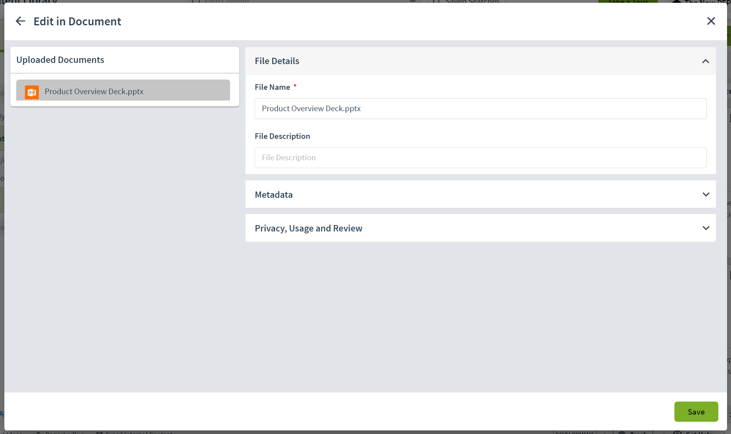Go back using the left arrow icon
Screen dimensions: 731x434
(20, 21)
